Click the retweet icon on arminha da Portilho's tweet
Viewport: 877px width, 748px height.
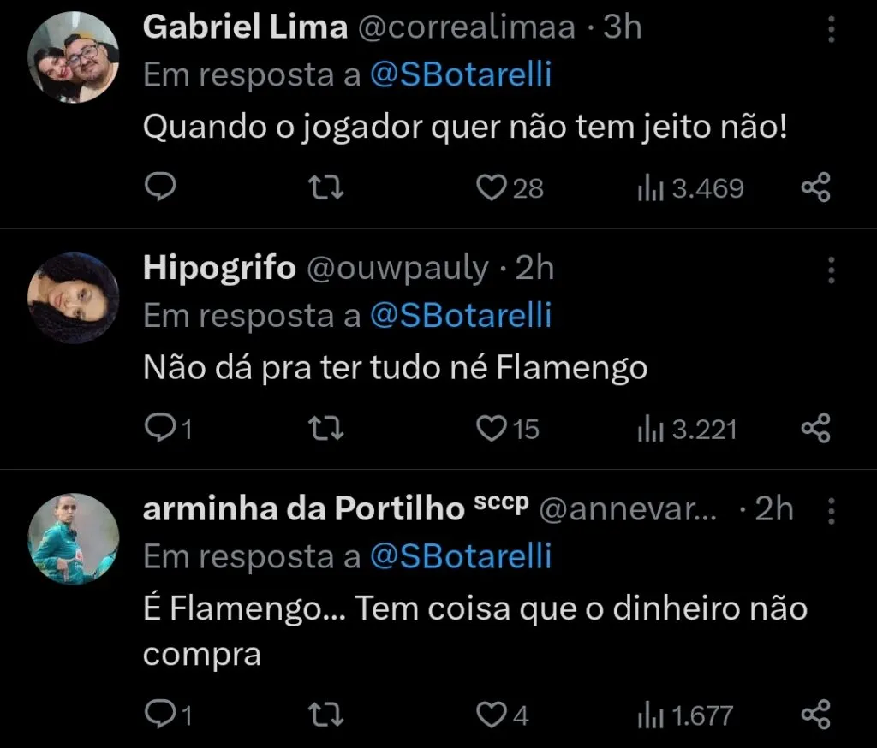[326, 714]
